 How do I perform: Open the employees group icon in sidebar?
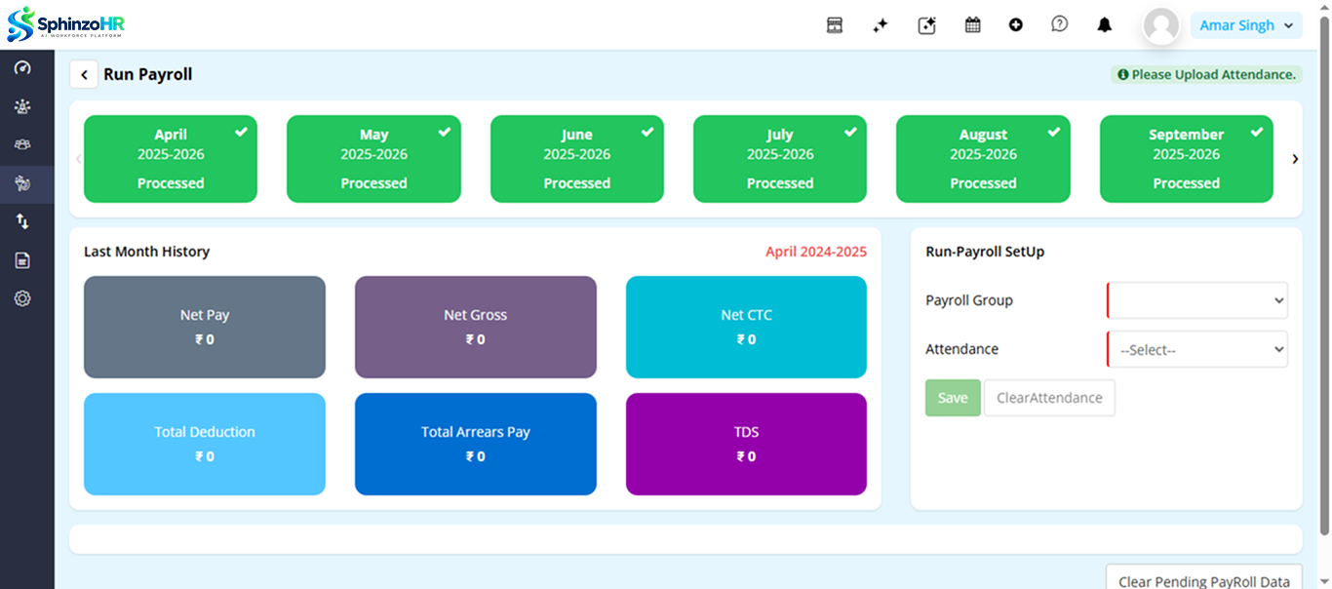click(22, 144)
